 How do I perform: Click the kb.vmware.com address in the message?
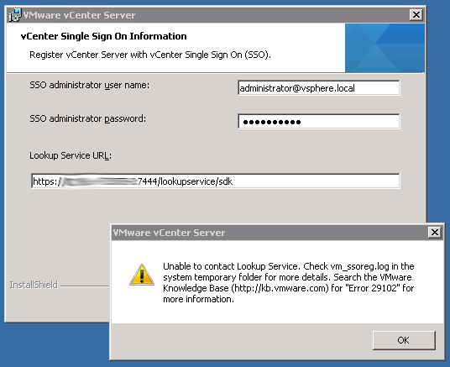[x=280, y=288]
